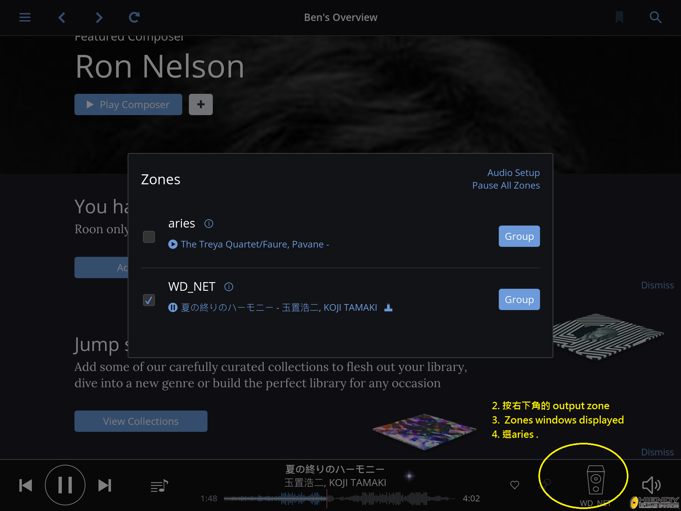Open the search magnifier
This screenshot has width=681, height=511.
click(655, 17)
